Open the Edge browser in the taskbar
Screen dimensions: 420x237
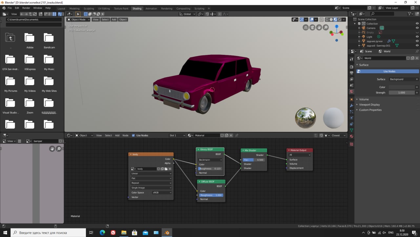102,233
